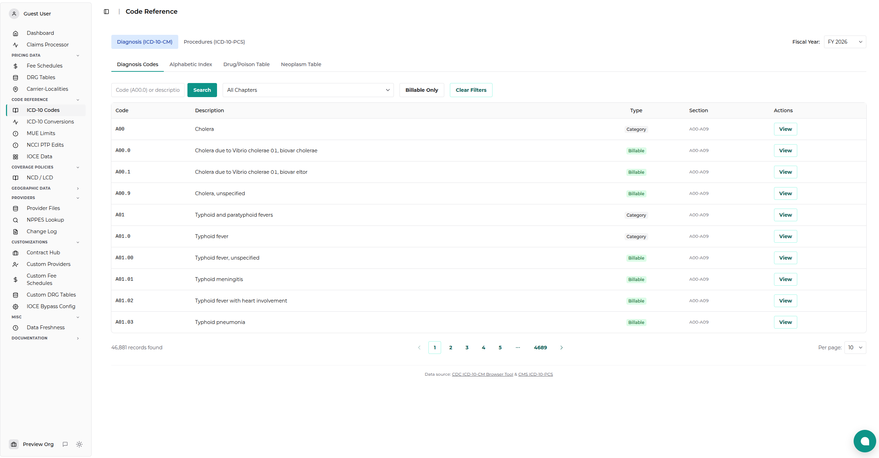Go to page 5 of results
The height and width of the screenshot is (458, 879).
[x=500, y=348]
